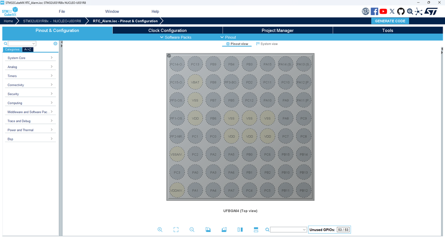Open the X social icon
Screen dimensions: 445x238
tap(392, 11)
